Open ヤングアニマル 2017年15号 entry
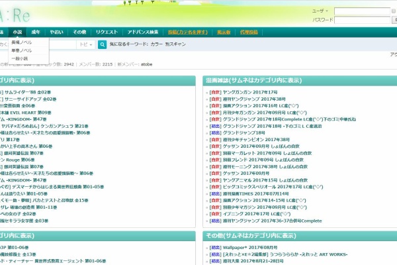Screen dimensions: 397x265 click(265, 180)
